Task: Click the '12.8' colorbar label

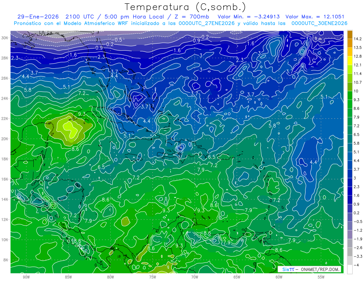Action: point(357,56)
